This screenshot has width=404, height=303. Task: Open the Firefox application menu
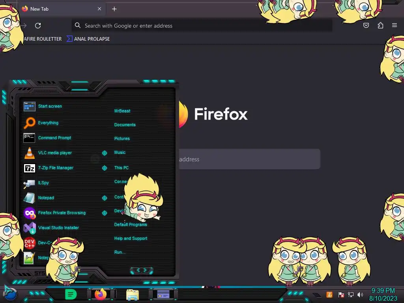pyautogui.click(x=395, y=25)
